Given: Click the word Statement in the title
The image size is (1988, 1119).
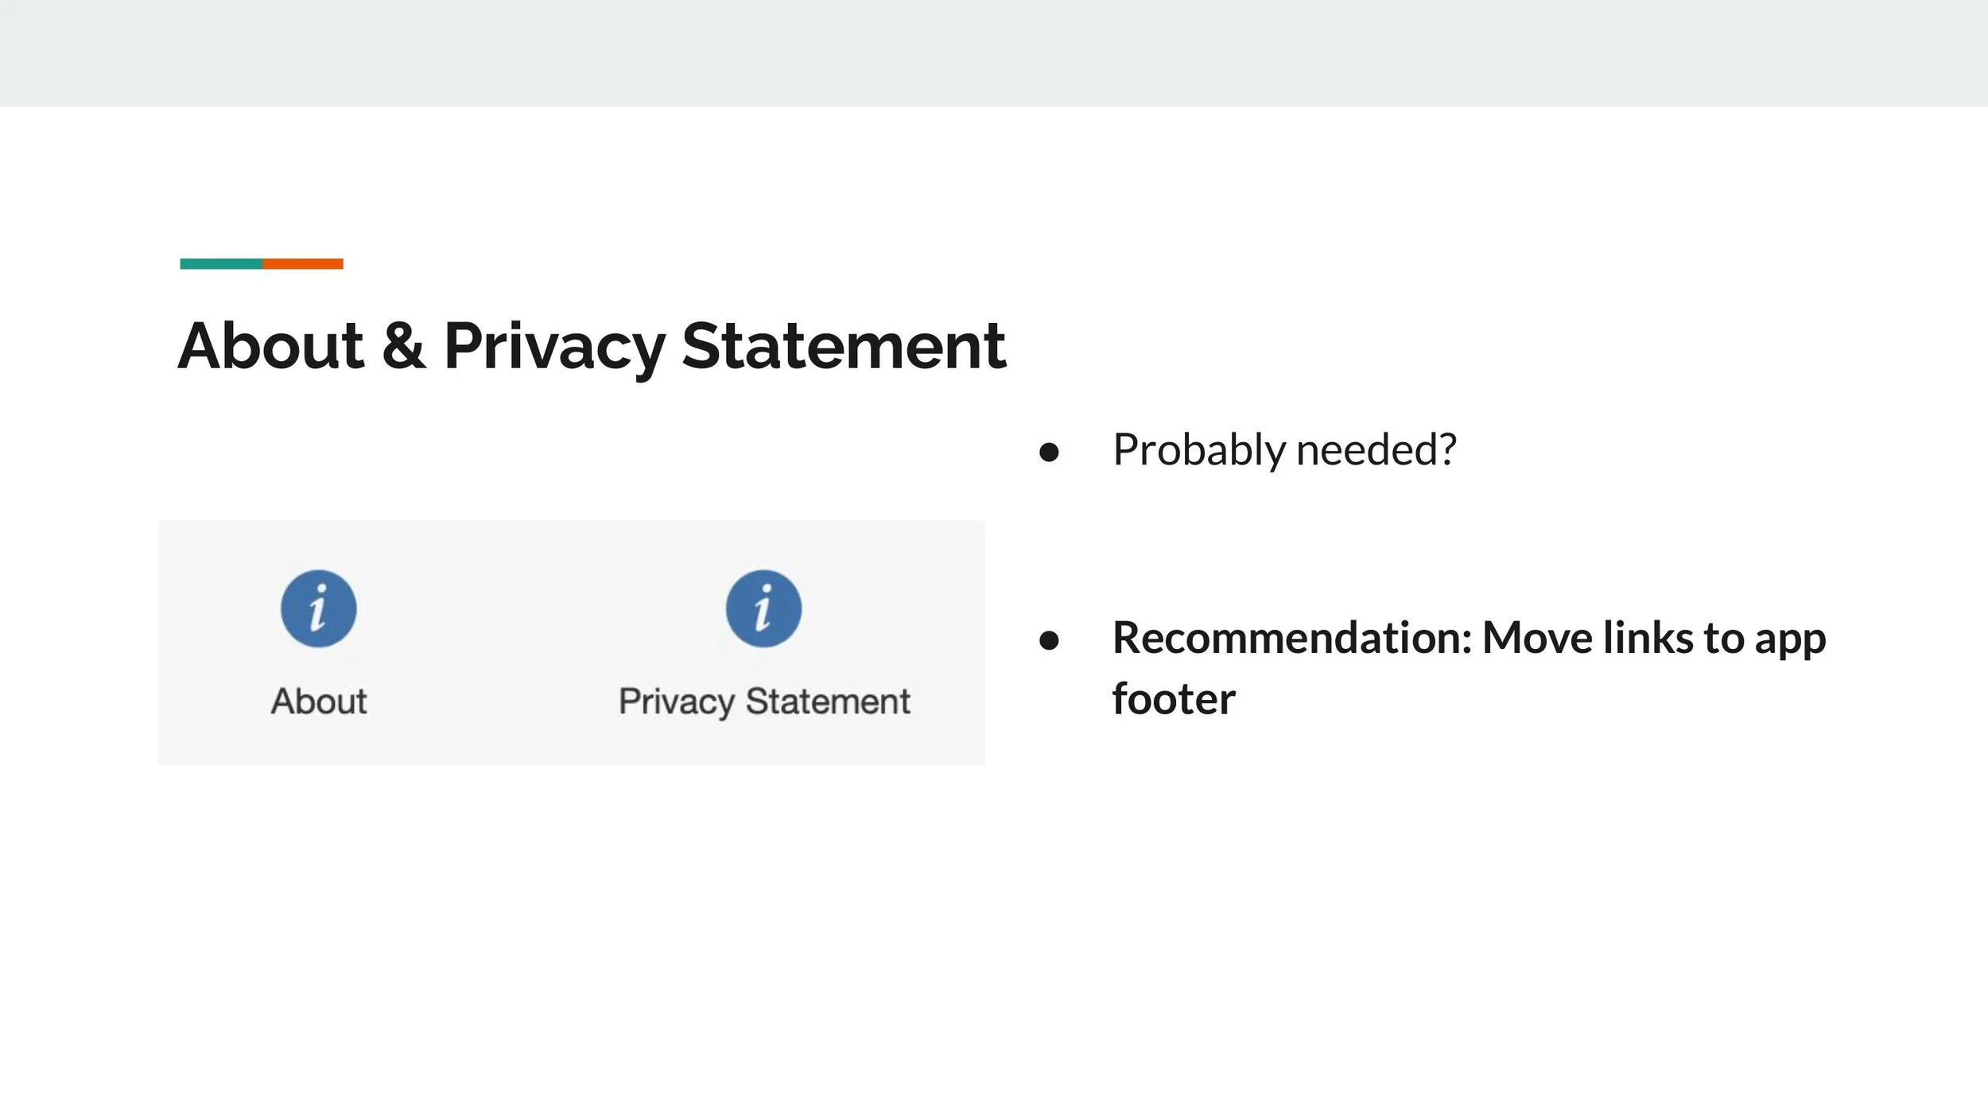Looking at the screenshot, I should click(x=845, y=346).
